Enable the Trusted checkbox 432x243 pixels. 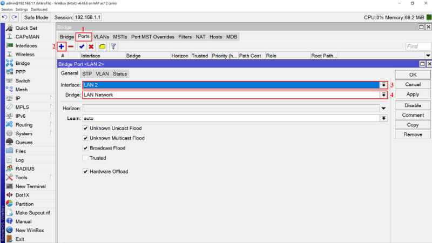(85, 158)
